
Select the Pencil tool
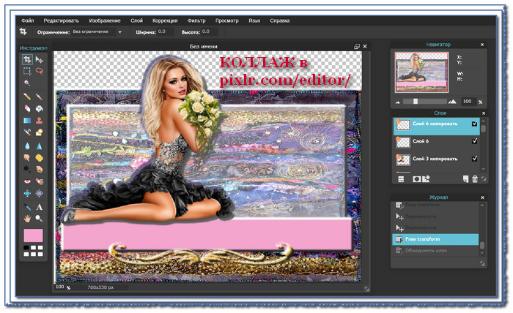[x=27, y=97]
